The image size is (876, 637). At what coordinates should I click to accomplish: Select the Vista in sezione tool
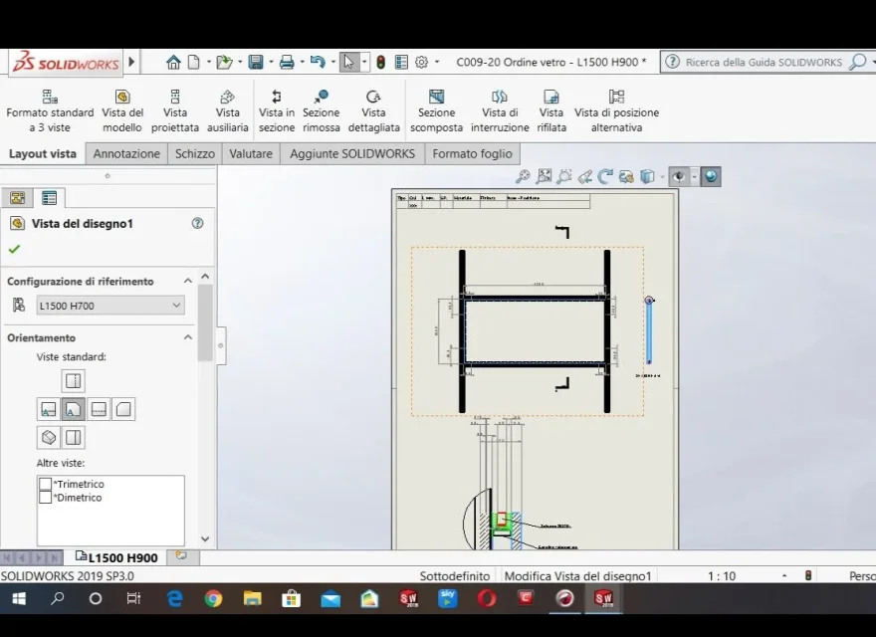click(276, 110)
